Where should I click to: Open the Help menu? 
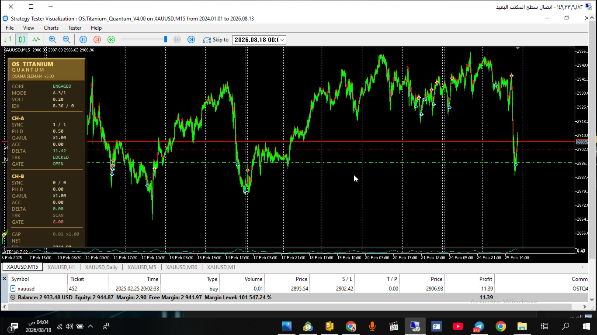tap(96, 28)
